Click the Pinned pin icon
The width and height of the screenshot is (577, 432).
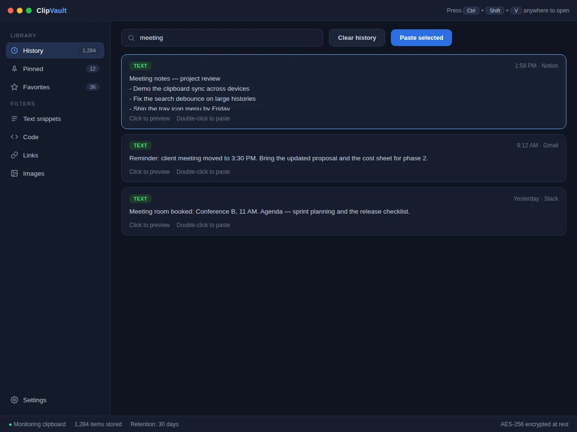[x=14, y=69]
